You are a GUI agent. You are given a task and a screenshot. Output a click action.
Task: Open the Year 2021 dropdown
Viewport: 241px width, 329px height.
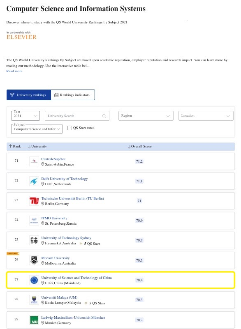[x=25, y=116]
